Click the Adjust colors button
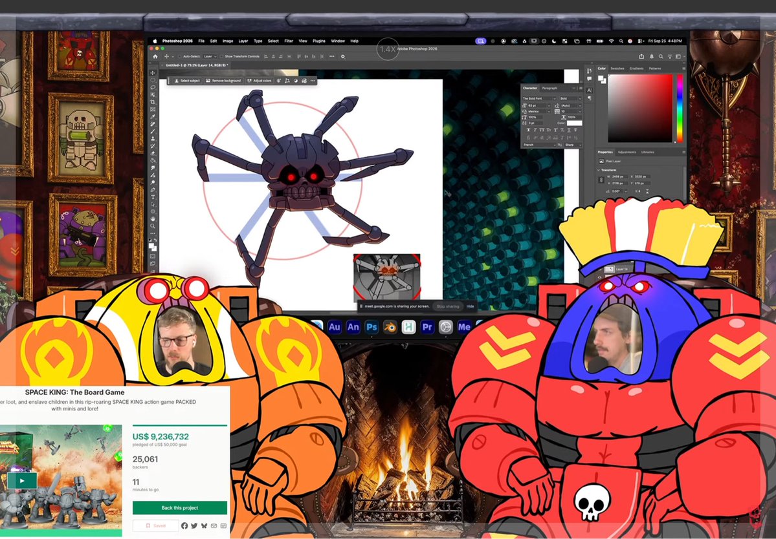This screenshot has height=539, width=776. (259, 81)
